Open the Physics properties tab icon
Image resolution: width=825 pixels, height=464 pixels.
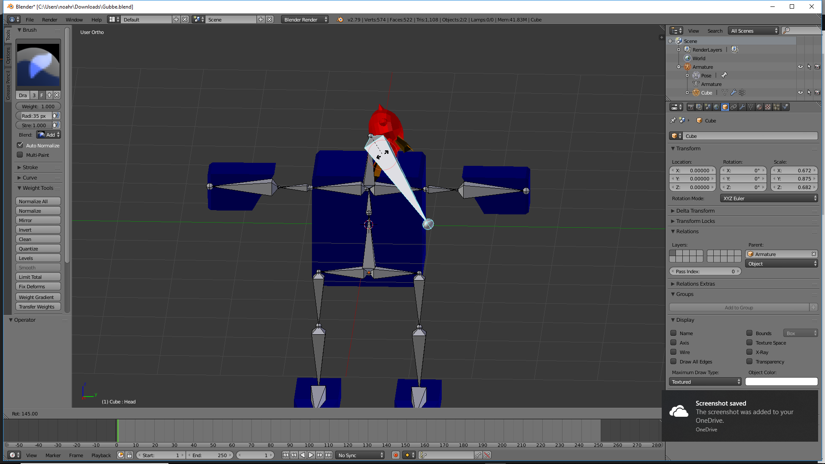785,107
